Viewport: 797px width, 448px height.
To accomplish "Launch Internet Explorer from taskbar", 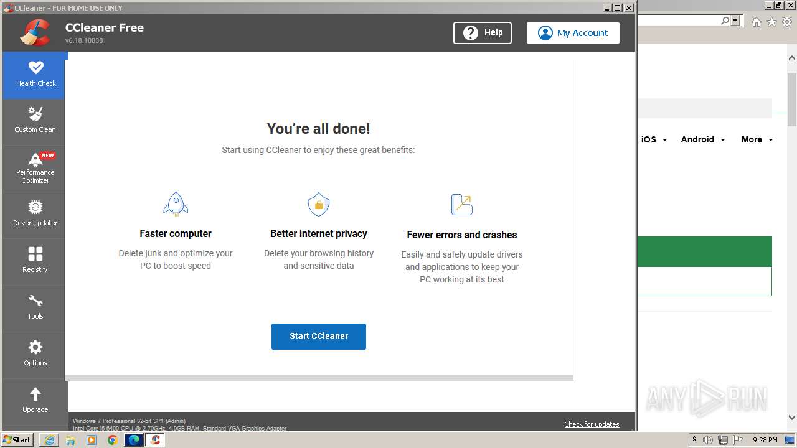I will pos(49,440).
